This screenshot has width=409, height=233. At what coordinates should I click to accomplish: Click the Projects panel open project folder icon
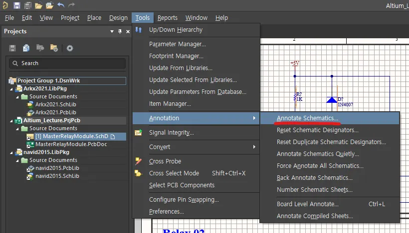pos(40,48)
